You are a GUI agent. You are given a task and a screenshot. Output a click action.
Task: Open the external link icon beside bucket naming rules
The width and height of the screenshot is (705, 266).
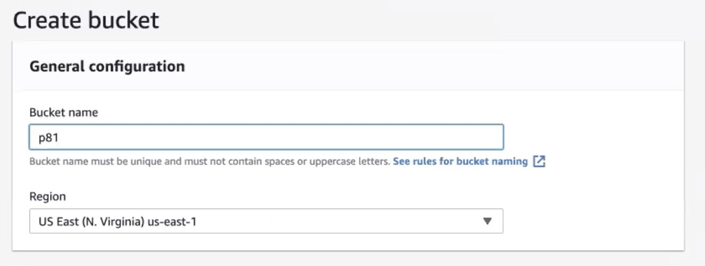(539, 161)
